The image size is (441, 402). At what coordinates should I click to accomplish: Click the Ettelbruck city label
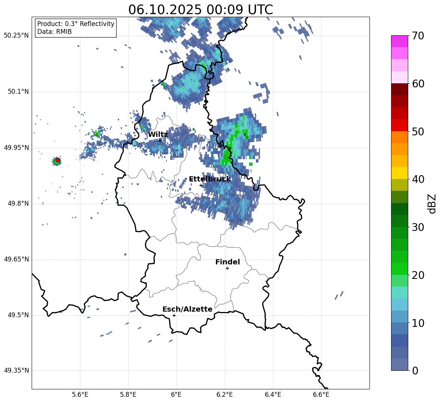point(210,179)
